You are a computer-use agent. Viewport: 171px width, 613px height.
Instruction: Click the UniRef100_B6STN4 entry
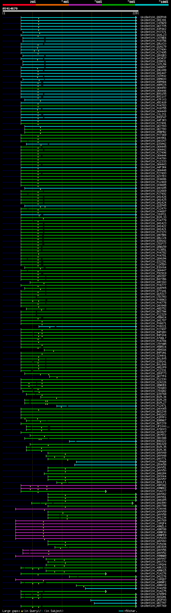pyautogui.click(x=153, y=312)
